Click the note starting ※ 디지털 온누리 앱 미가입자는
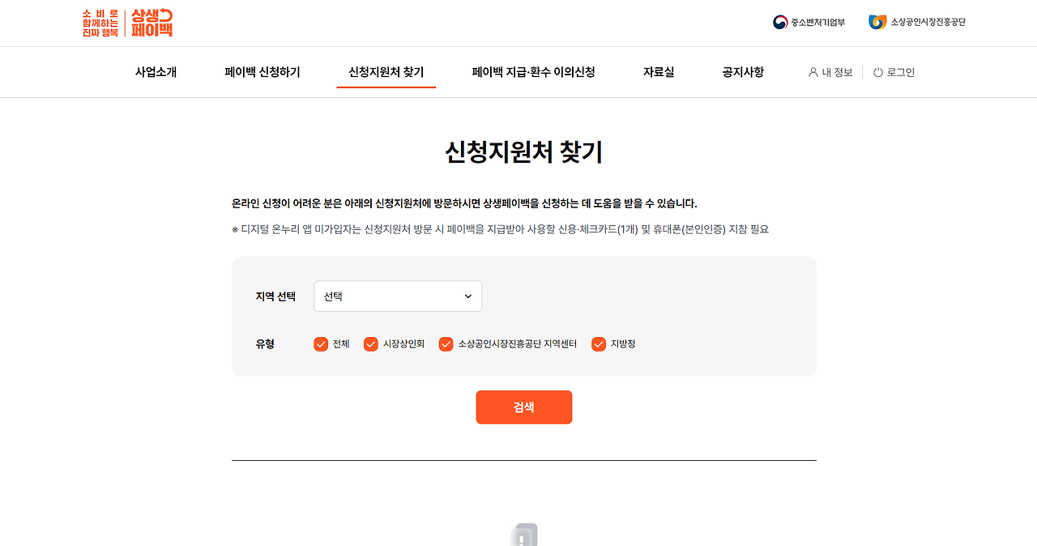Viewport: 1037px width, 546px height. click(x=500, y=229)
